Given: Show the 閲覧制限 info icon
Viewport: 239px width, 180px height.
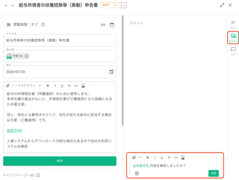Looking at the screenshot, I should tap(43, 25).
